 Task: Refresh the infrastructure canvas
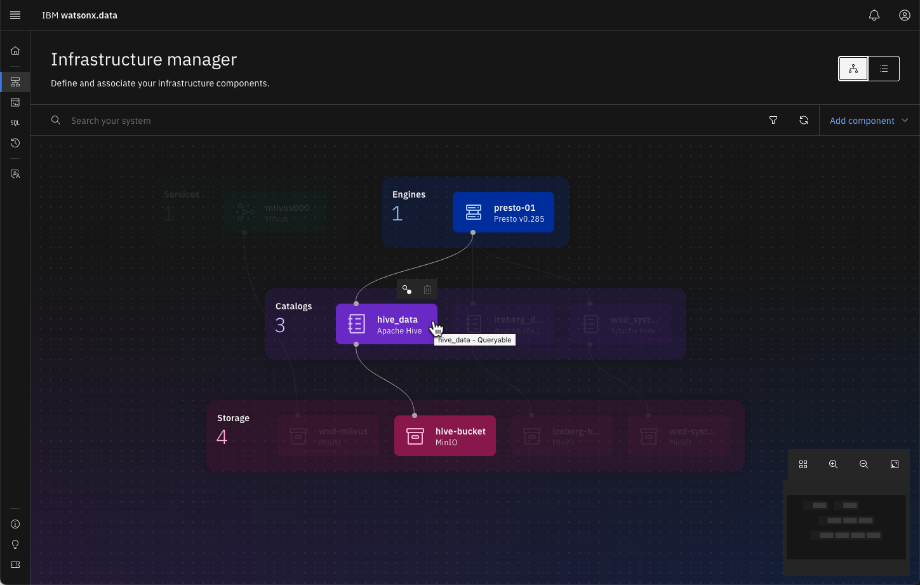[x=804, y=120]
